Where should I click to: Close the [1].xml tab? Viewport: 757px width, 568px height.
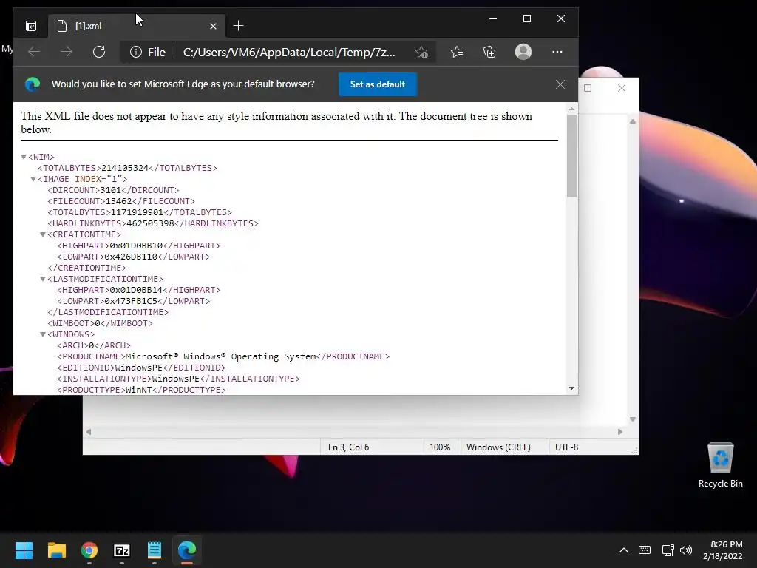click(x=213, y=26)
